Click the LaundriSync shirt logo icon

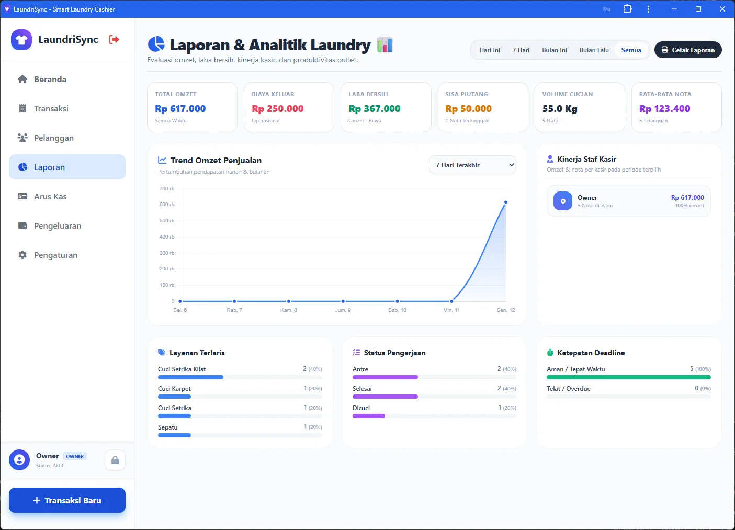(x=21, y=40)
